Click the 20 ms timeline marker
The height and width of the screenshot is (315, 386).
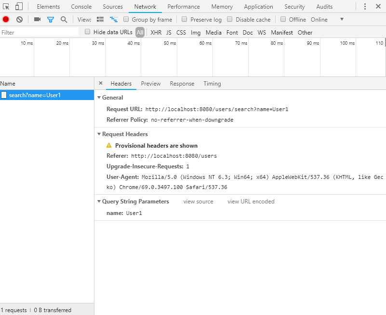(x=62, y=43)
